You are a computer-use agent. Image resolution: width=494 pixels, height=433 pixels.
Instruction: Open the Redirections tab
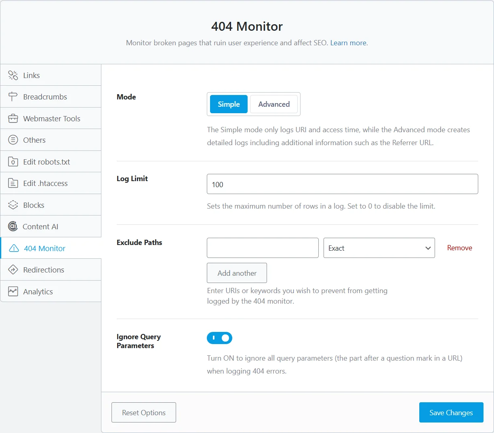(51, 270)
